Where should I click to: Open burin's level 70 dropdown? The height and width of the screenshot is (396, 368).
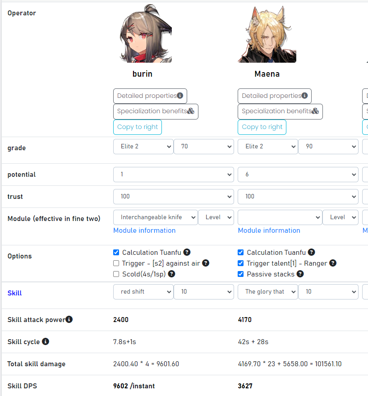[204, 147]
